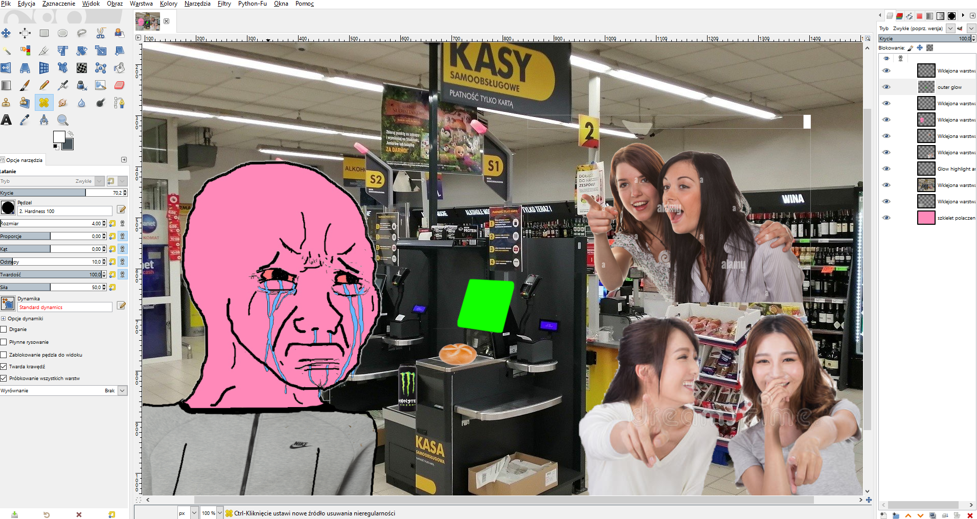
Task: Select the Eraser tool
Action: pyautogui.click(x=120, y=85)
